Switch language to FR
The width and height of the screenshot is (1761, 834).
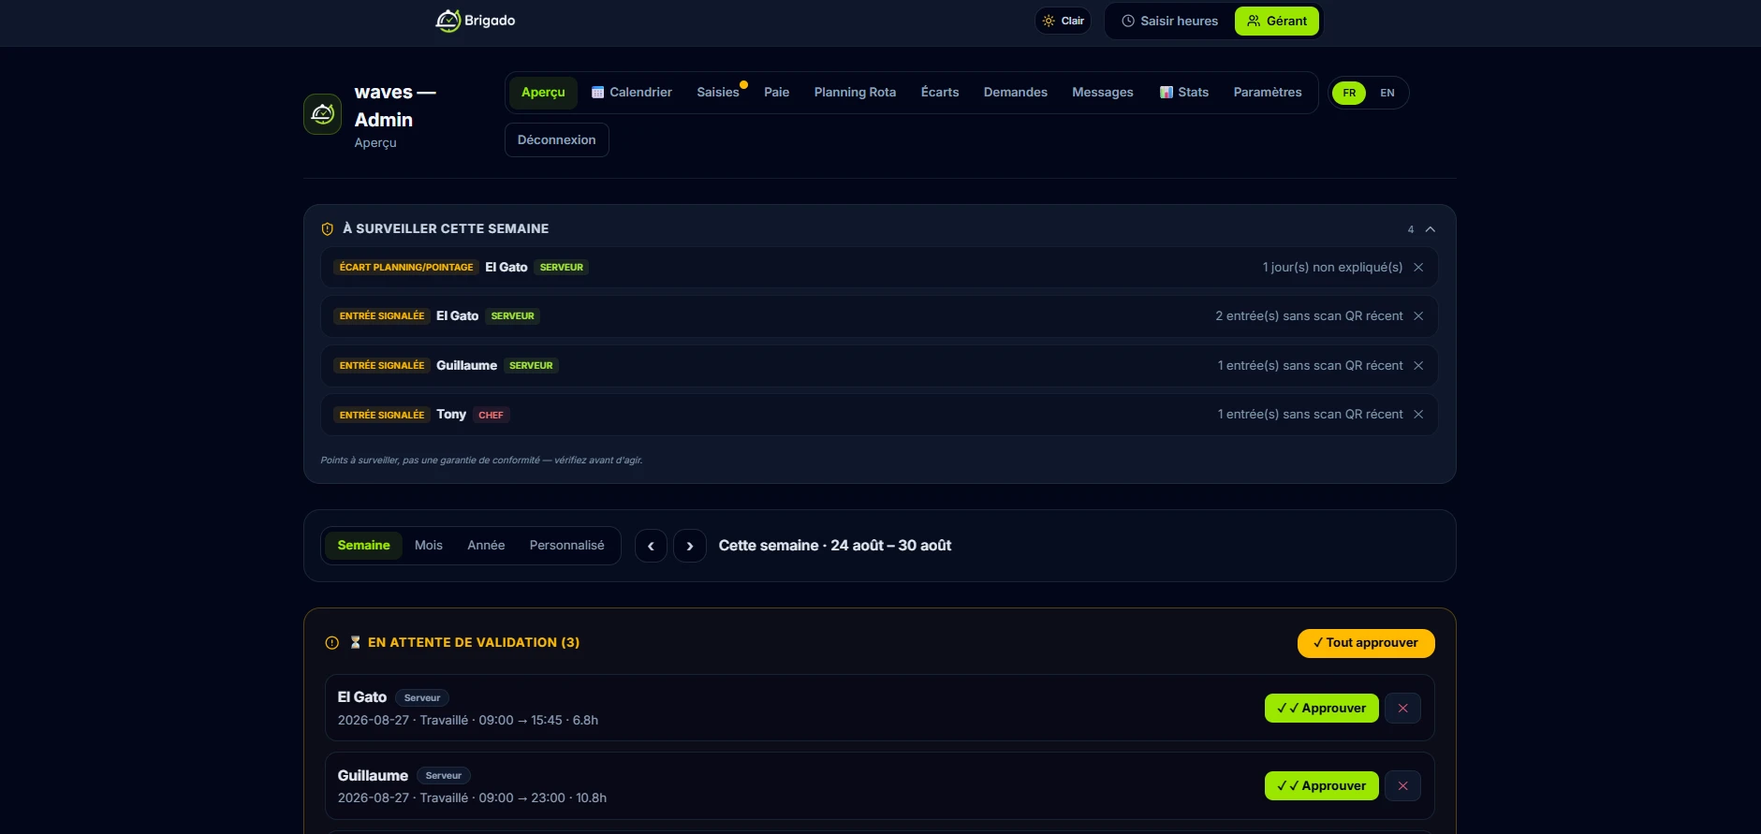pos(1349,93)
